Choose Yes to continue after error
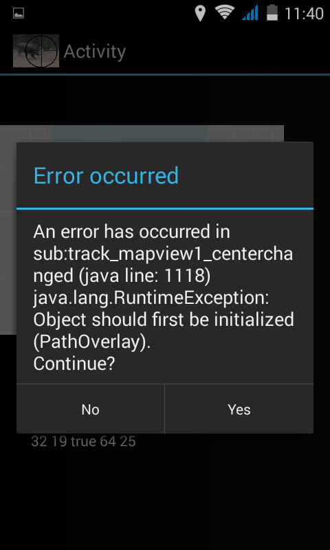The image size is (330, 550). (239, 409)
